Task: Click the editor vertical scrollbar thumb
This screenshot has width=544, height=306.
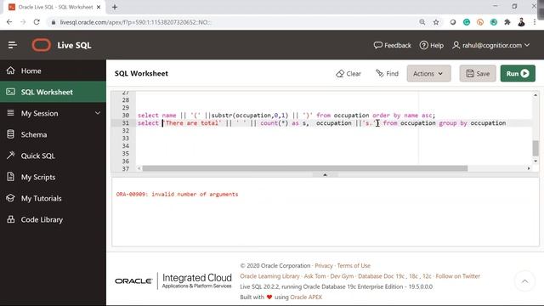Action: point(535,149)
